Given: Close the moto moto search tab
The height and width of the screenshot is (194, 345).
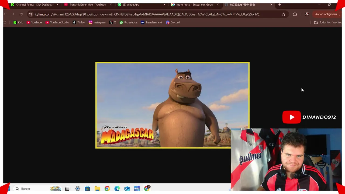Looking at the screenshot, I should pos(218,5).
